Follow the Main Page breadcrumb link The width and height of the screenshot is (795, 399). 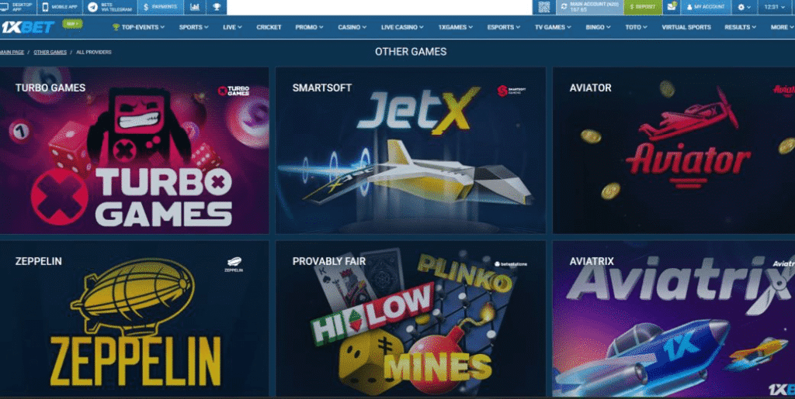11,52
